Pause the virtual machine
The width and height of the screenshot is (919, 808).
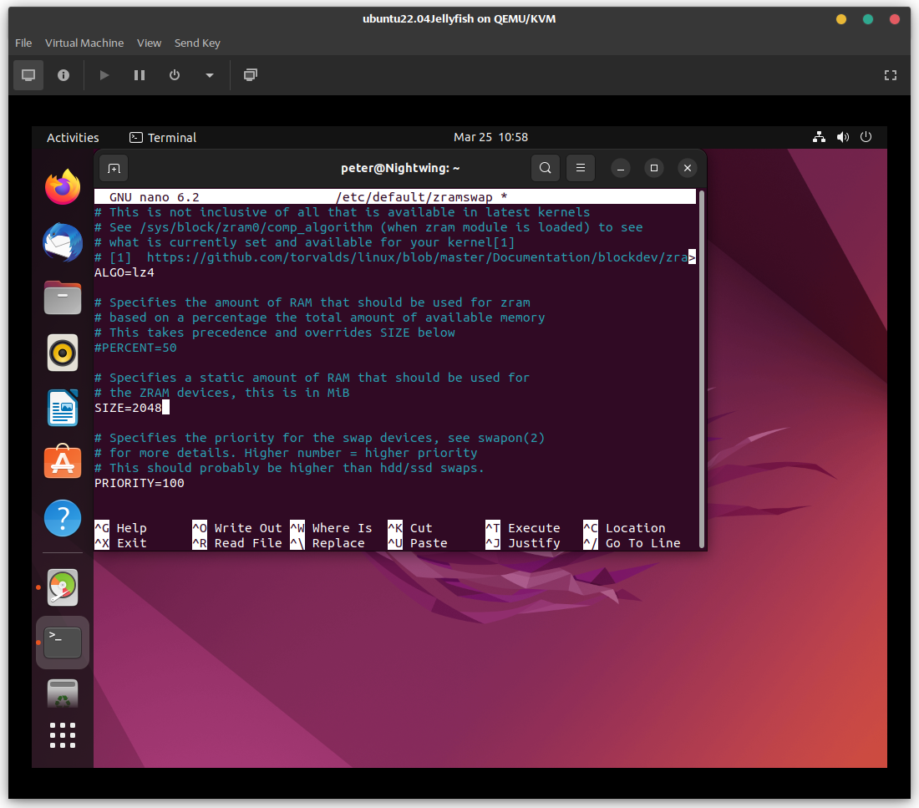pos(140,75)
